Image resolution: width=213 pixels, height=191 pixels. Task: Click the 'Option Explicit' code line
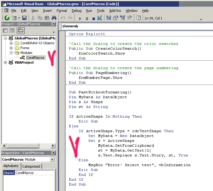(x=87, y=34)
